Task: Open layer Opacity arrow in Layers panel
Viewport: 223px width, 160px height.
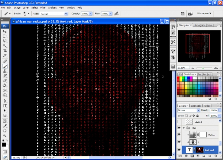Action: 219,110
